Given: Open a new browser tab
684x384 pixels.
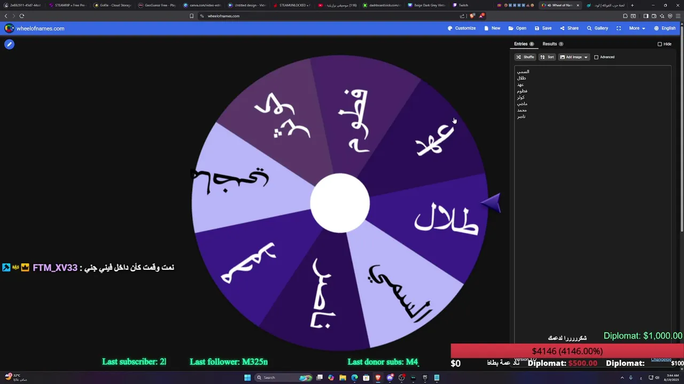Looking at the screenshot, I should 632,5.
